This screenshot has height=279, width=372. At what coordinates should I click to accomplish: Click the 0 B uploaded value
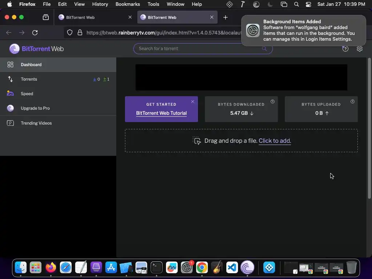322,113
